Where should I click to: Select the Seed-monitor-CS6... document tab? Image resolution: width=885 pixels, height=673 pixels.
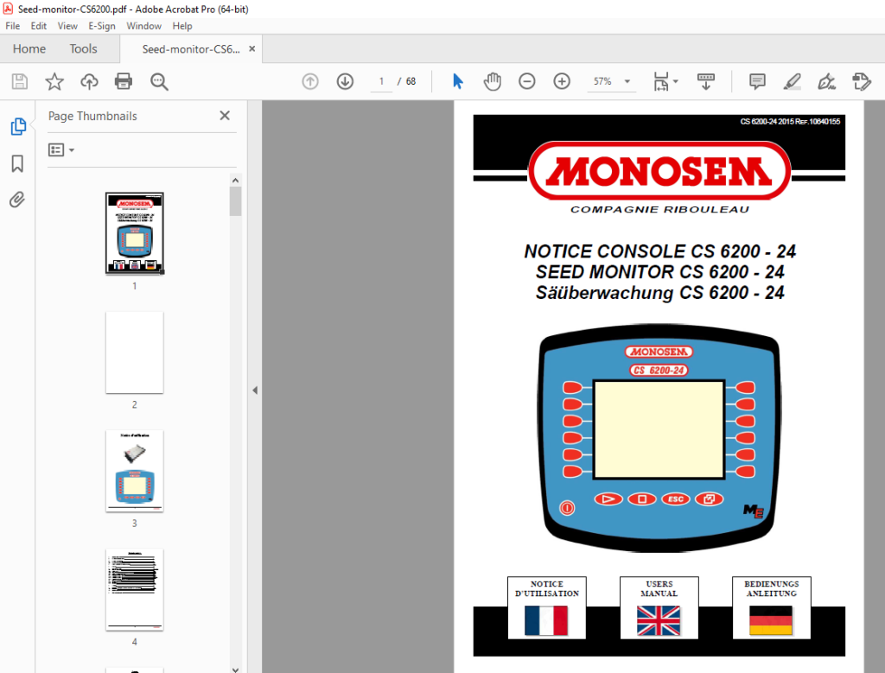191,49
